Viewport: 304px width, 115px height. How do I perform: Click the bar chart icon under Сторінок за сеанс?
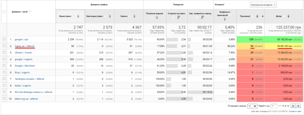click(178, 17)
